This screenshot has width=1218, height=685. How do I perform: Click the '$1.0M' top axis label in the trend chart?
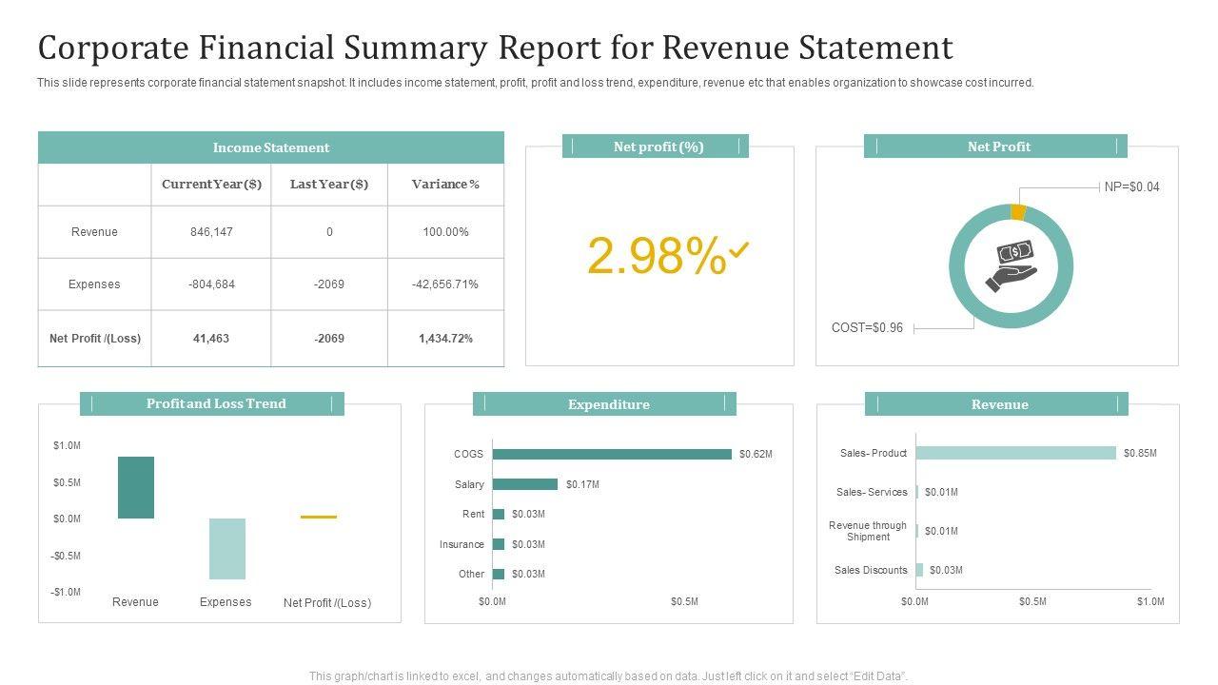click(67, 446)
